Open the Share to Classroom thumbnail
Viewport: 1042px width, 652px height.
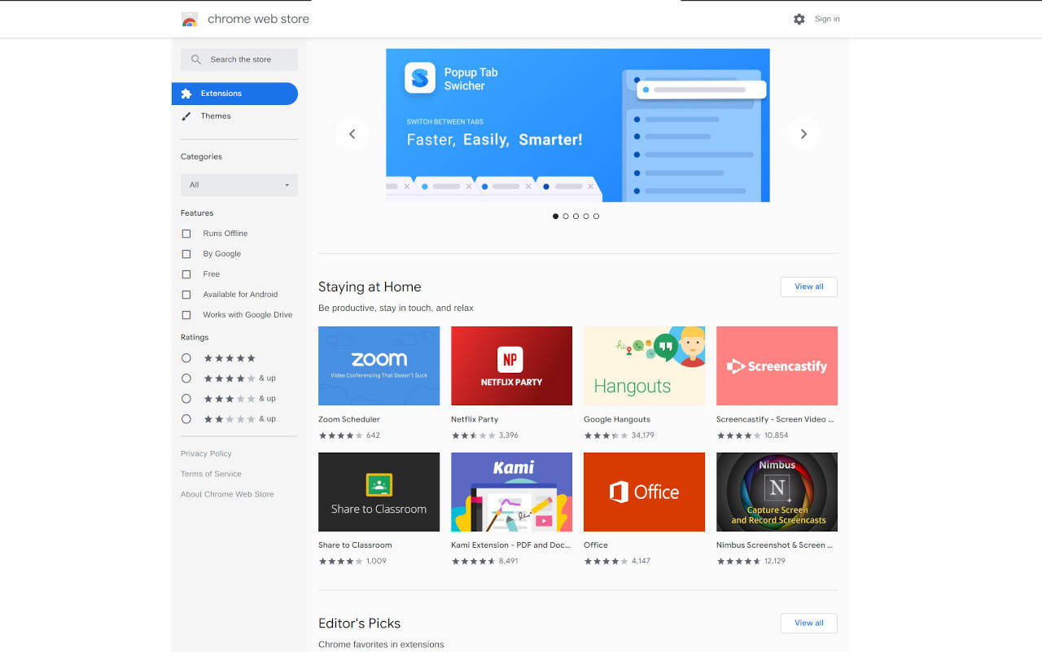379,492
